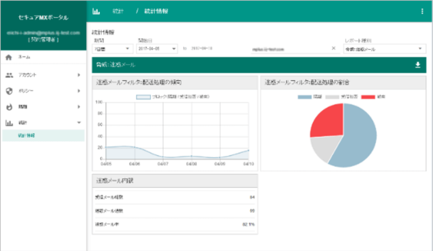The width and height of the screenshot is (433, 251).
Task: Clear the domain field with the X
Action: pos(333,48)
